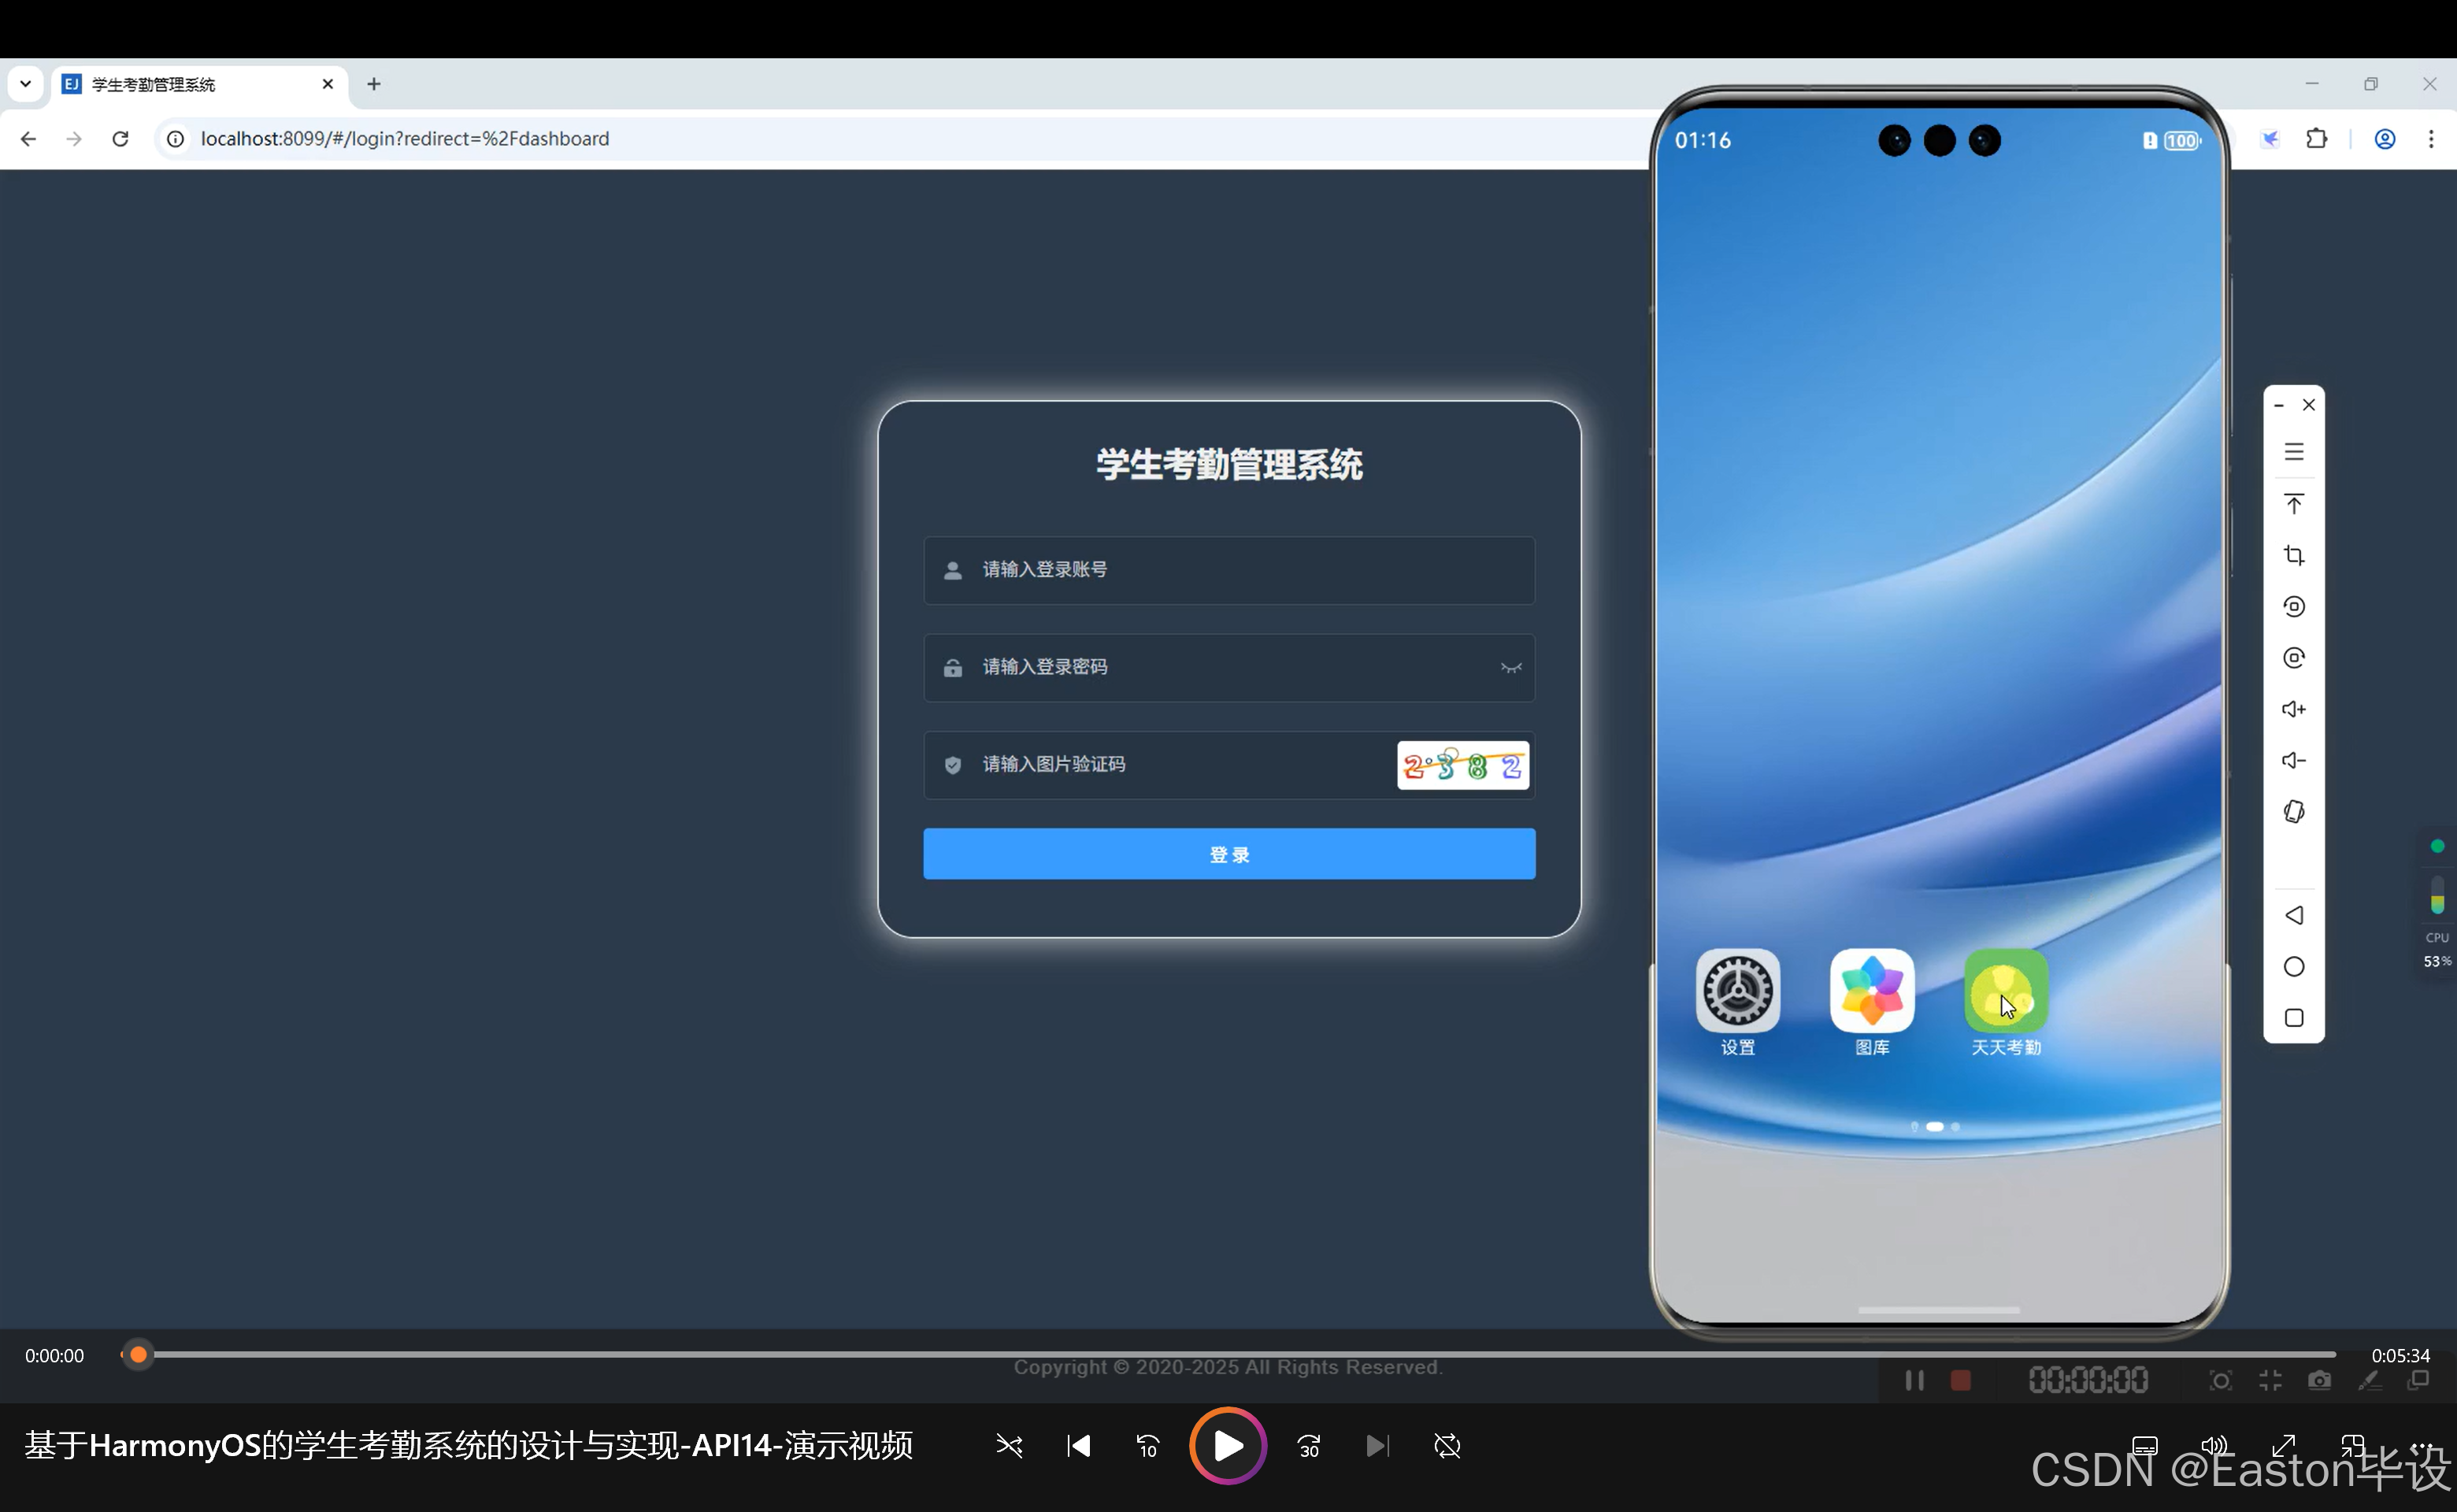This screenshot has height=1512, width=2457.
Task: Open a new browser tab
Action: (374, 85)
